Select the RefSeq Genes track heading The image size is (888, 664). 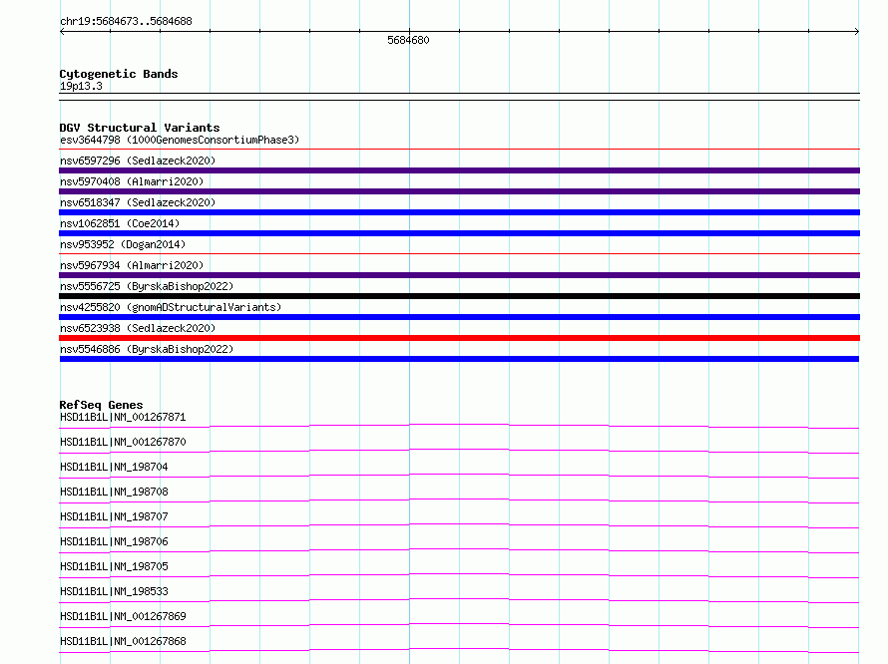pyautogui.click(x=101, y=405)
